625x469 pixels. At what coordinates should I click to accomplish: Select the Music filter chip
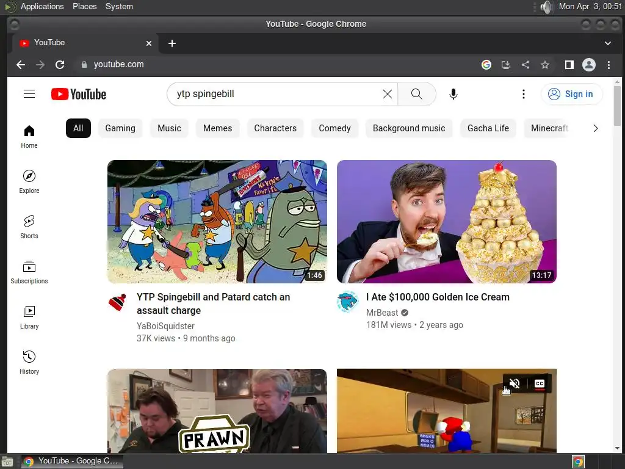coord(169,128)
